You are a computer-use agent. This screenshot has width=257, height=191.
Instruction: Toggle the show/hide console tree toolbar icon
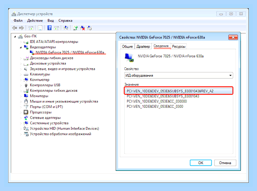click(x=31, y=28)
